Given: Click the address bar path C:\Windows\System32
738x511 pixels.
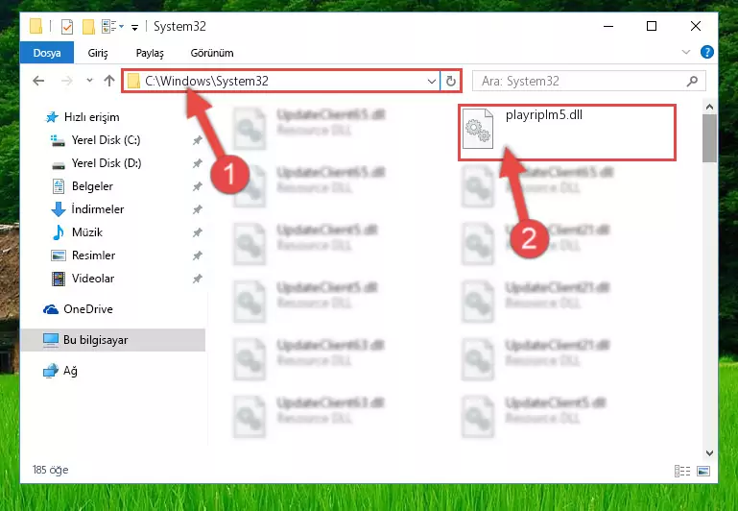Looking at the screenshot, I should (x=206, y=81).
